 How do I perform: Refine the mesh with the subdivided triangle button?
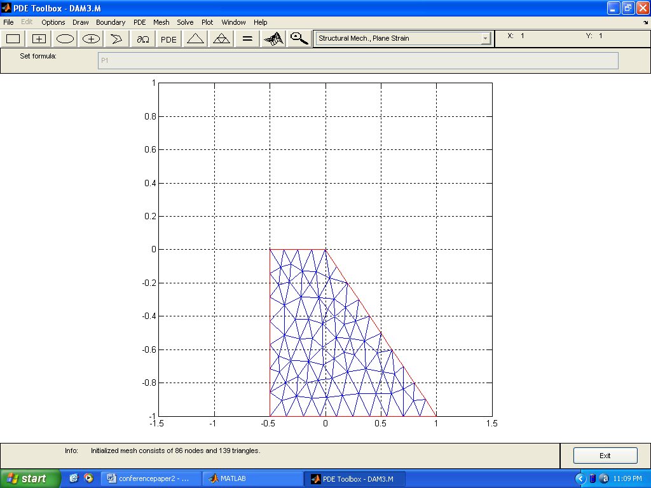click(x=221, y=39)
